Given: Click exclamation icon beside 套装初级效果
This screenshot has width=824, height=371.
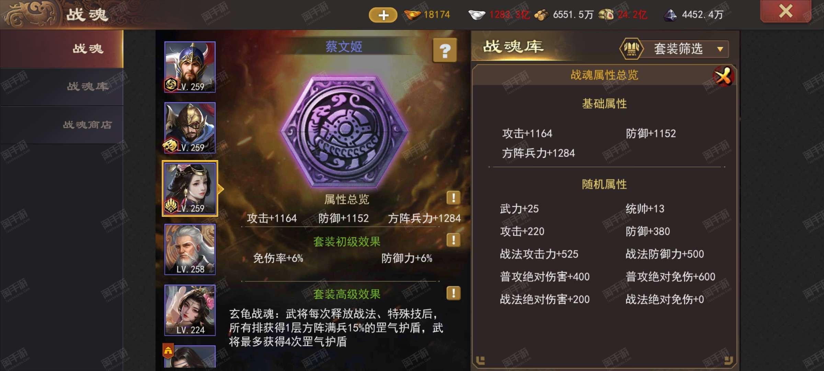Looking at the screenshot, I should (453, 240).
